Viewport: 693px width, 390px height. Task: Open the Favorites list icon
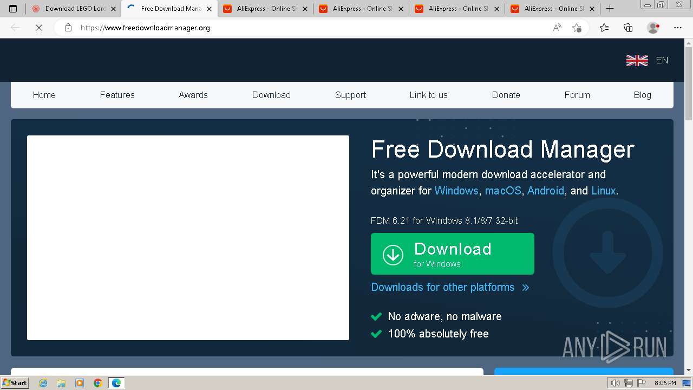(x=604, y=28)
